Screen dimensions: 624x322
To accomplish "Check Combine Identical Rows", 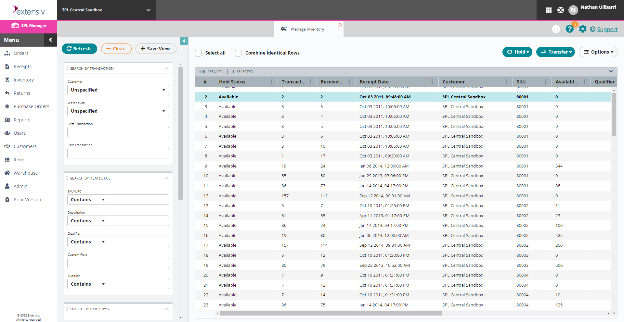I will pyautogui.click(x=238, y=53).
